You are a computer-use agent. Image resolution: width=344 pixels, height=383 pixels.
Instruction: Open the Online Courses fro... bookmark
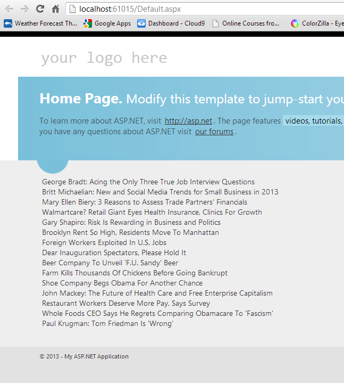tap(246, 23)
